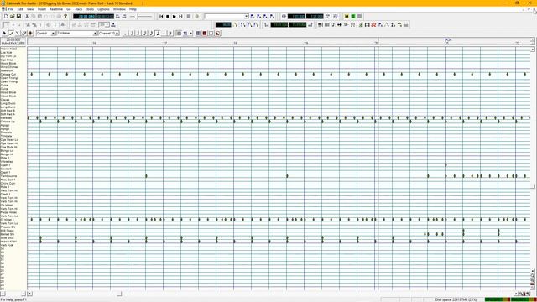Choose the dotted note duration button
Screen dimensions: 537x302
tap(164, 34)
